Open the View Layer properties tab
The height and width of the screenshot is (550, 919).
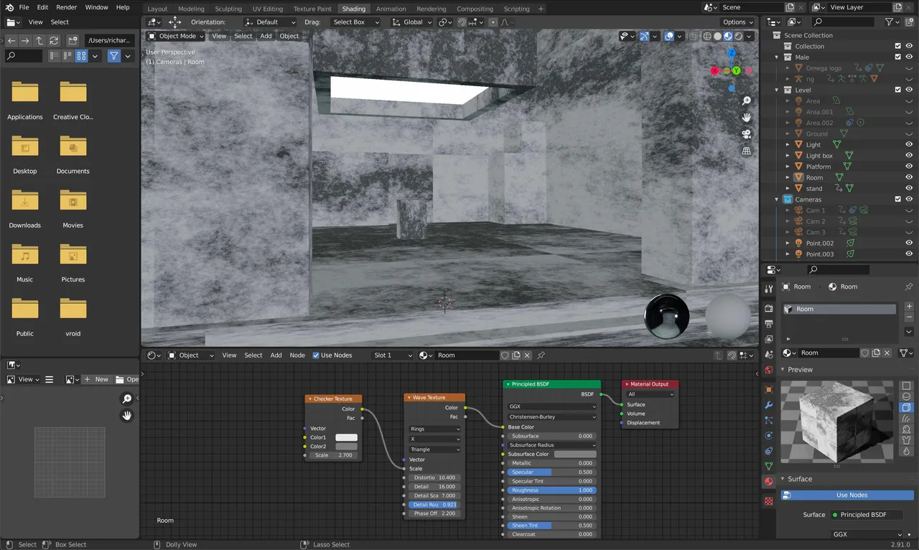point(769,339)
